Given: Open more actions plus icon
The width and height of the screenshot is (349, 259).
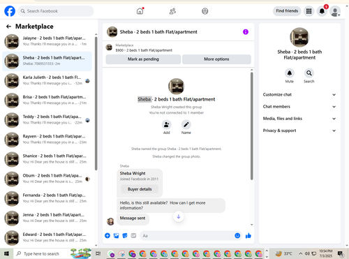Looking at the screenshot, I should point(107,235).
